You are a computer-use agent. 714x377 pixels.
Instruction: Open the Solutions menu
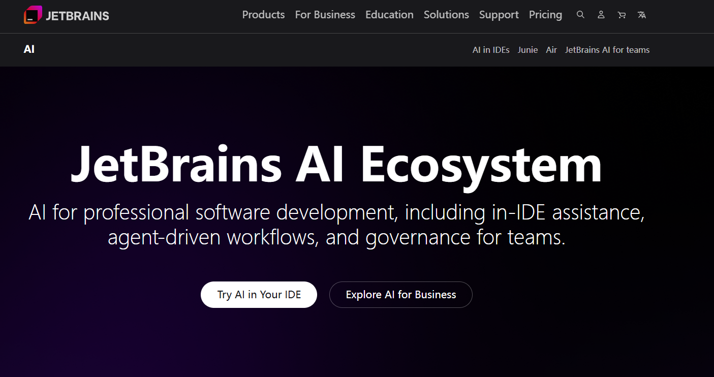446,15
